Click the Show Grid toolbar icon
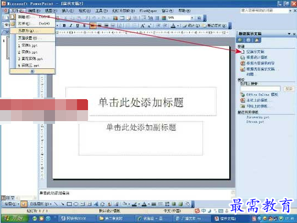297x223 pixels. pyautogui.click(x=157, y=18)
